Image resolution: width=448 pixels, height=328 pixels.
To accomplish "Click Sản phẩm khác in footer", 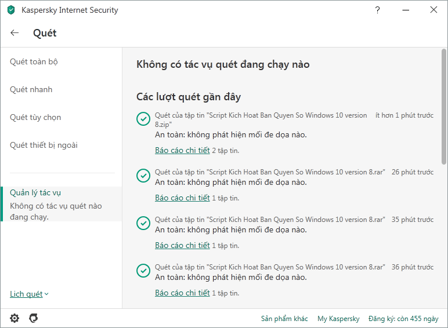I will coord(284,319).
